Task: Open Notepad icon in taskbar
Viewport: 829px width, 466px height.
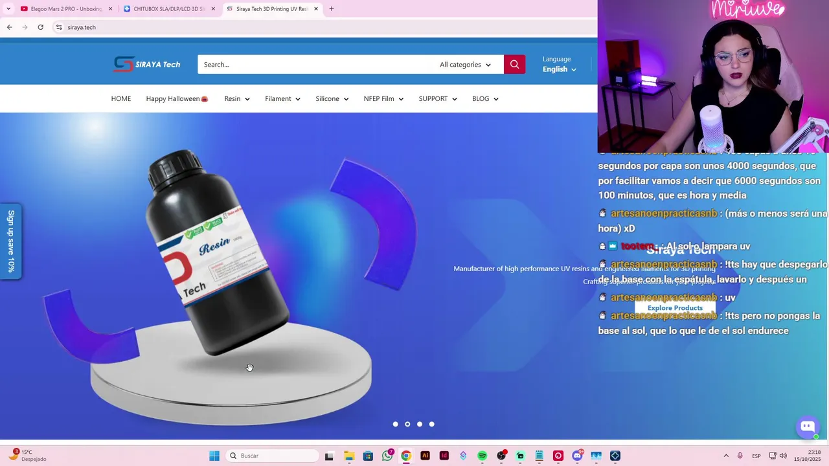Action: click(x=539, y=456)
